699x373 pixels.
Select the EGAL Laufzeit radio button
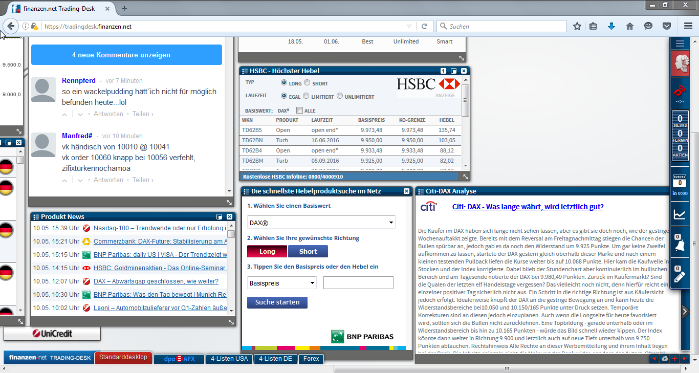pyautogui.click(x=284, y=96)
